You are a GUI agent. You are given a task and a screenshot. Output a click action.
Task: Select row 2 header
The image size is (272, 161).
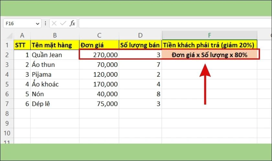point(7,55)
